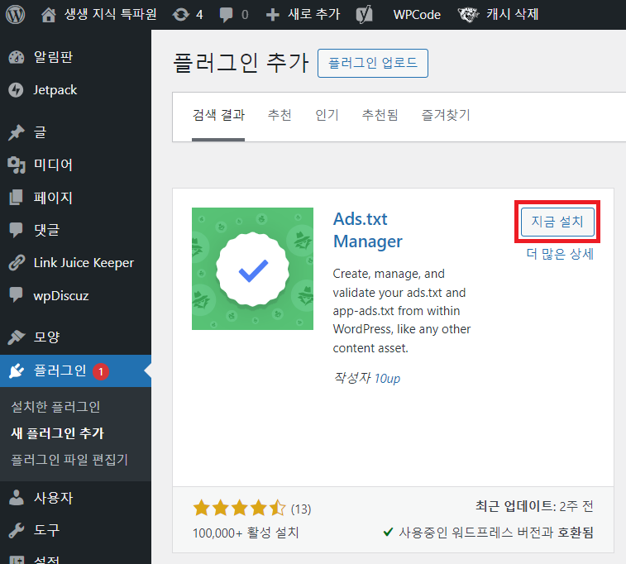Image resolution: width=626 pixels, height=564 pixels.
Task: Click the comment count 0 in the admin bar
Action: [x=245, y=15]
